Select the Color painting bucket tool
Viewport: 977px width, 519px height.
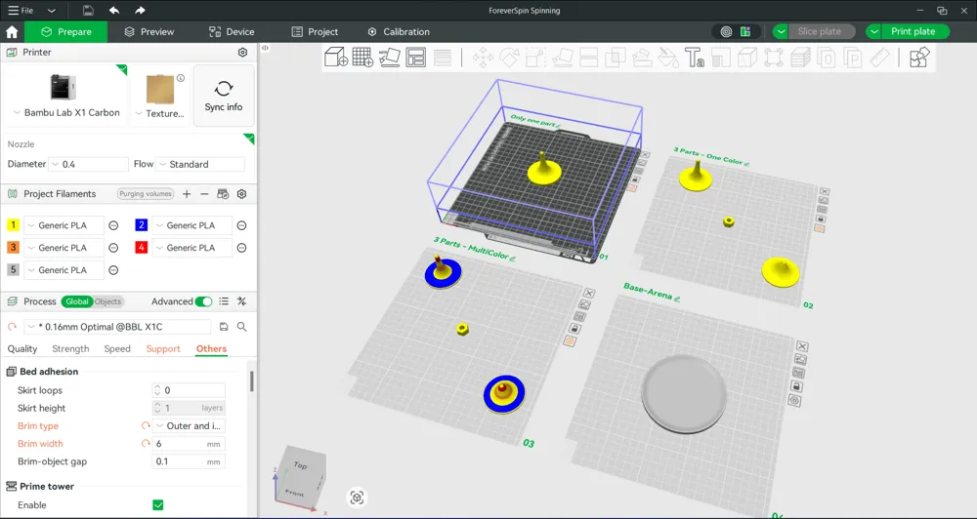(x=668, y=58)
